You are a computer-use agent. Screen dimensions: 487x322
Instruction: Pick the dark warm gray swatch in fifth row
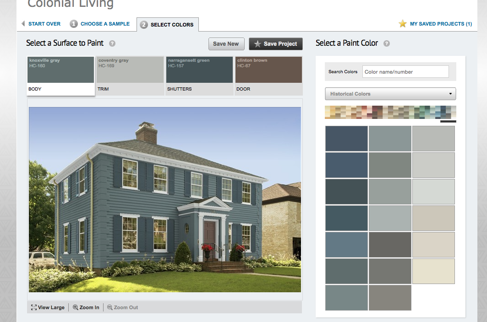click(x=390, y=245)
